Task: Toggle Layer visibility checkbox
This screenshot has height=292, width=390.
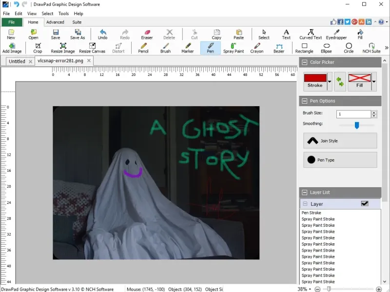Action: point(365,203)
